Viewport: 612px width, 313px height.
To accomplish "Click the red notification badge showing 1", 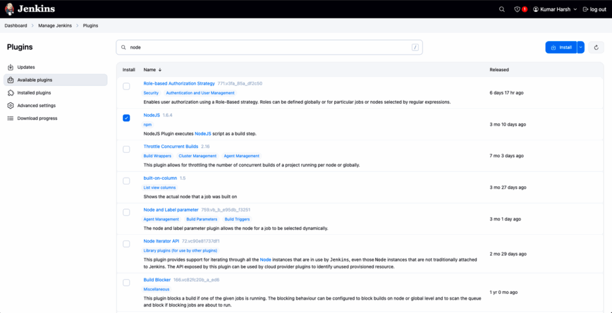I will [525, 10].
